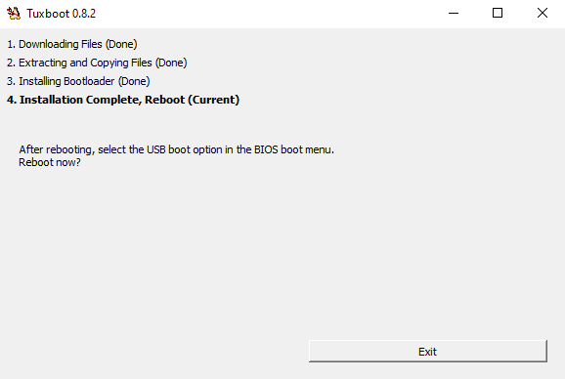
Task: Click the 'Reboot now?' text
Action: click(50, 162)
